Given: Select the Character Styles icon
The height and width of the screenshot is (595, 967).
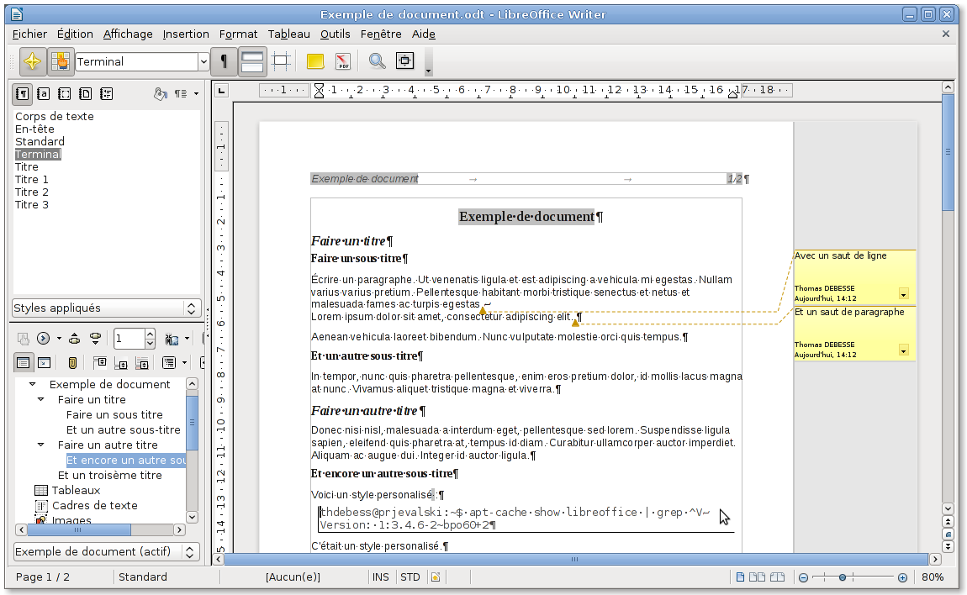Looking at the screenshot, I should (x=43, y=94).
